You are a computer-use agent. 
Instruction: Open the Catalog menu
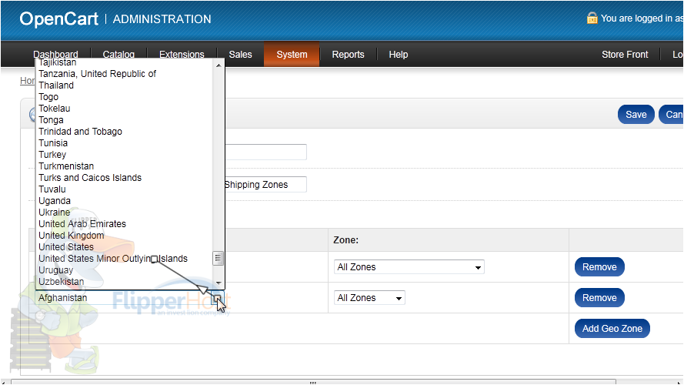[x=118, y=55]
